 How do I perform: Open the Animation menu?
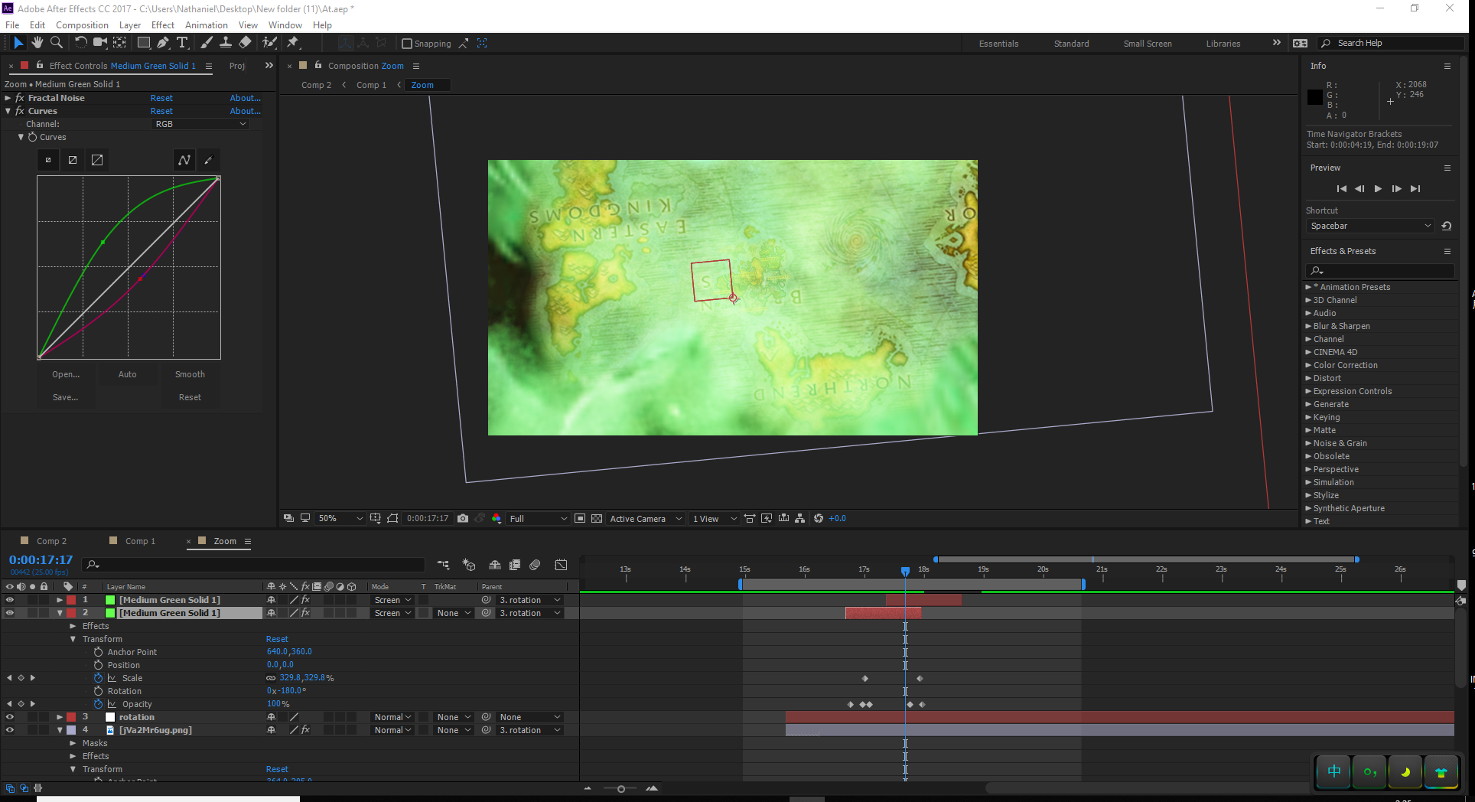point(206,25)
